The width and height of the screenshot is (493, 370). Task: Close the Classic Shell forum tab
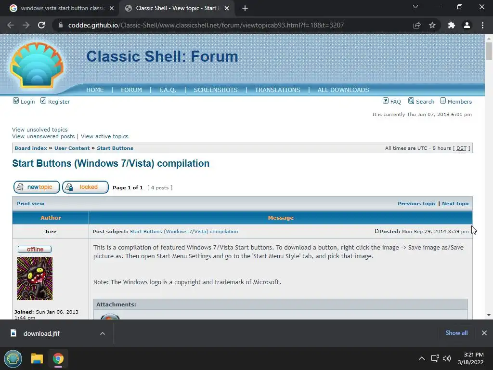pyautogui.click(x=227, y=8)
